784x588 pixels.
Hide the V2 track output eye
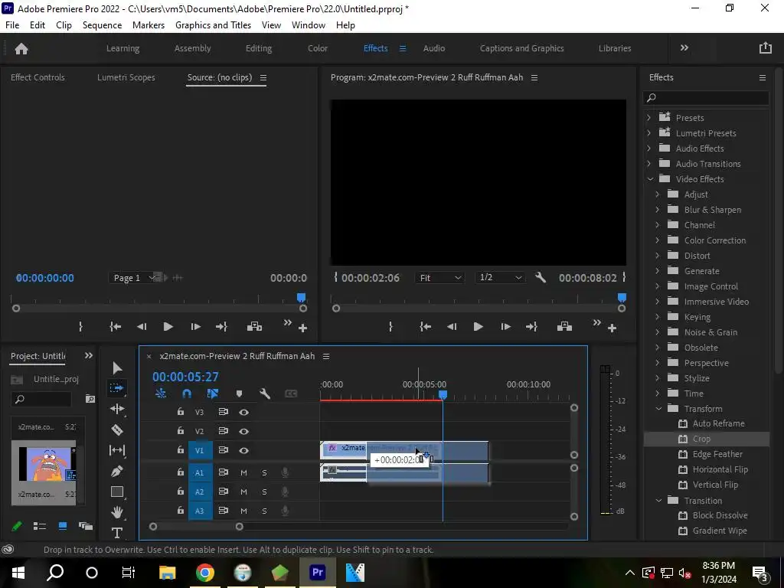coord(243,431)
